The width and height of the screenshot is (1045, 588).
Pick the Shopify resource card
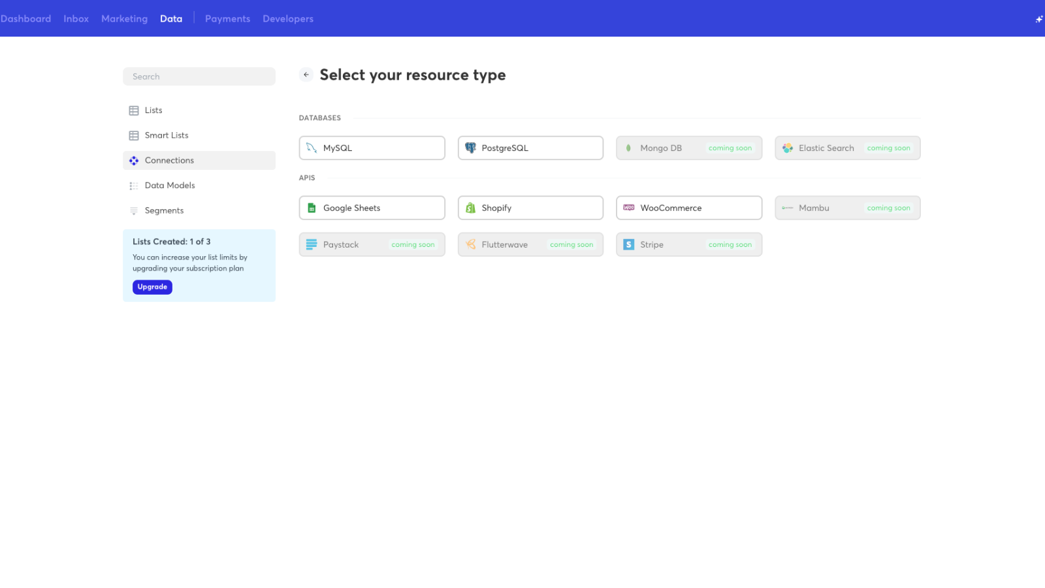point(530,208)
